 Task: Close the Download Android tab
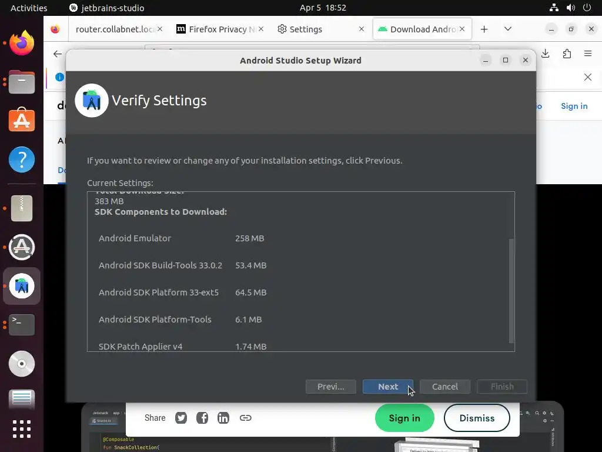462,29
